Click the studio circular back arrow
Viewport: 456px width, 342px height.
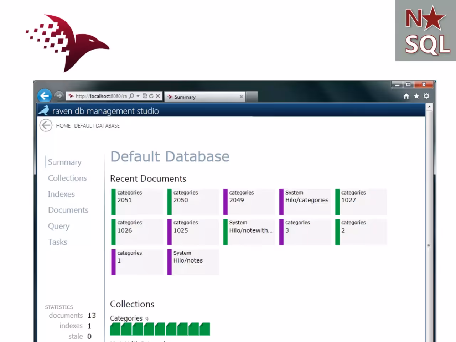coord(46,125)
